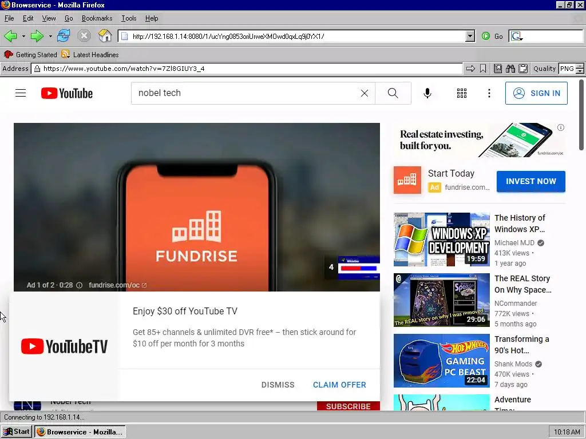Click the Address bar go arrow icon
The height and width of the screenshot is (439, 586).
470,69
